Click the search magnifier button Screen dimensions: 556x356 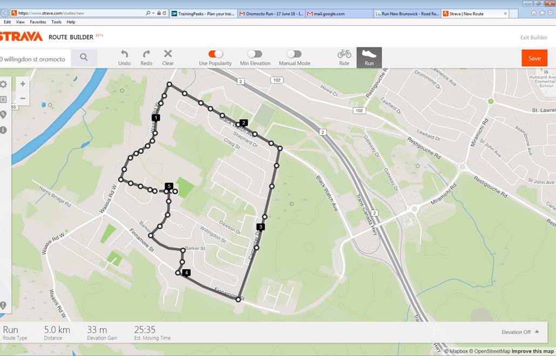(84, 58)
